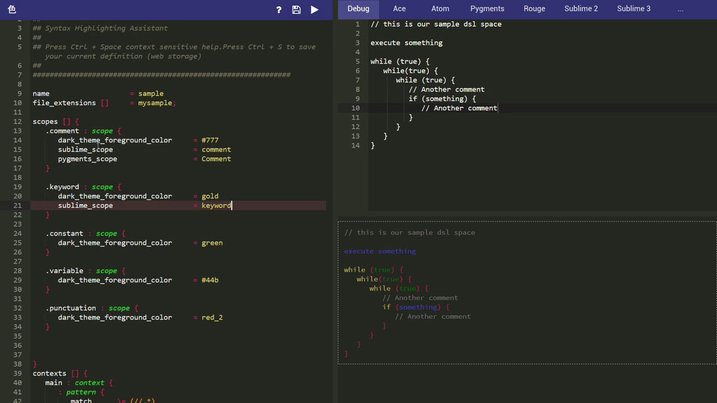Click 'contexts' keyword on line 39

click(x=49, y=373)
